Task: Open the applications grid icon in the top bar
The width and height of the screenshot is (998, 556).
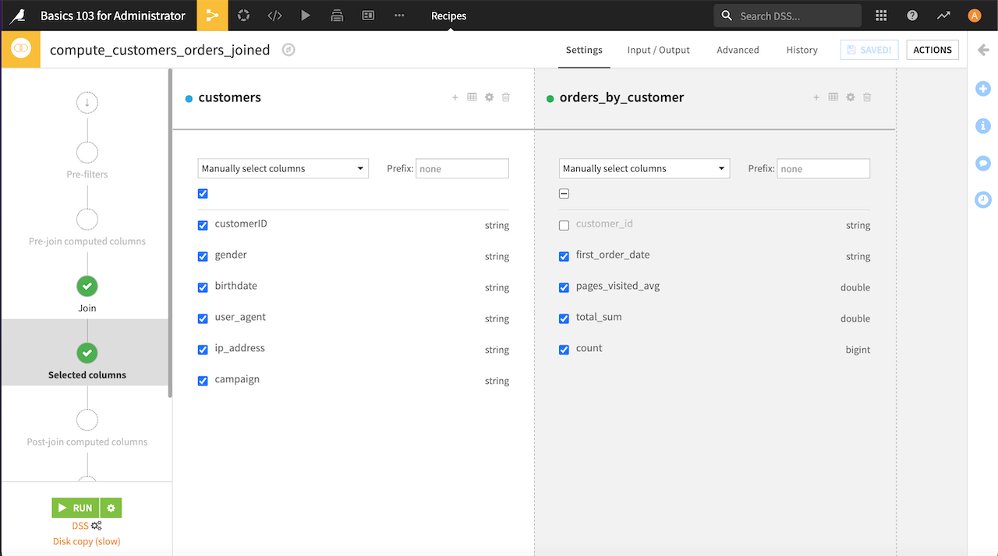Action: click(x=881, y=16)
